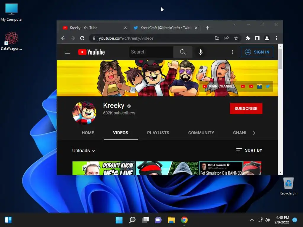This screenshot has width=303, height=227.
Task: Open the Uploads dropdown filter
Action: click(x=84, y=150)
